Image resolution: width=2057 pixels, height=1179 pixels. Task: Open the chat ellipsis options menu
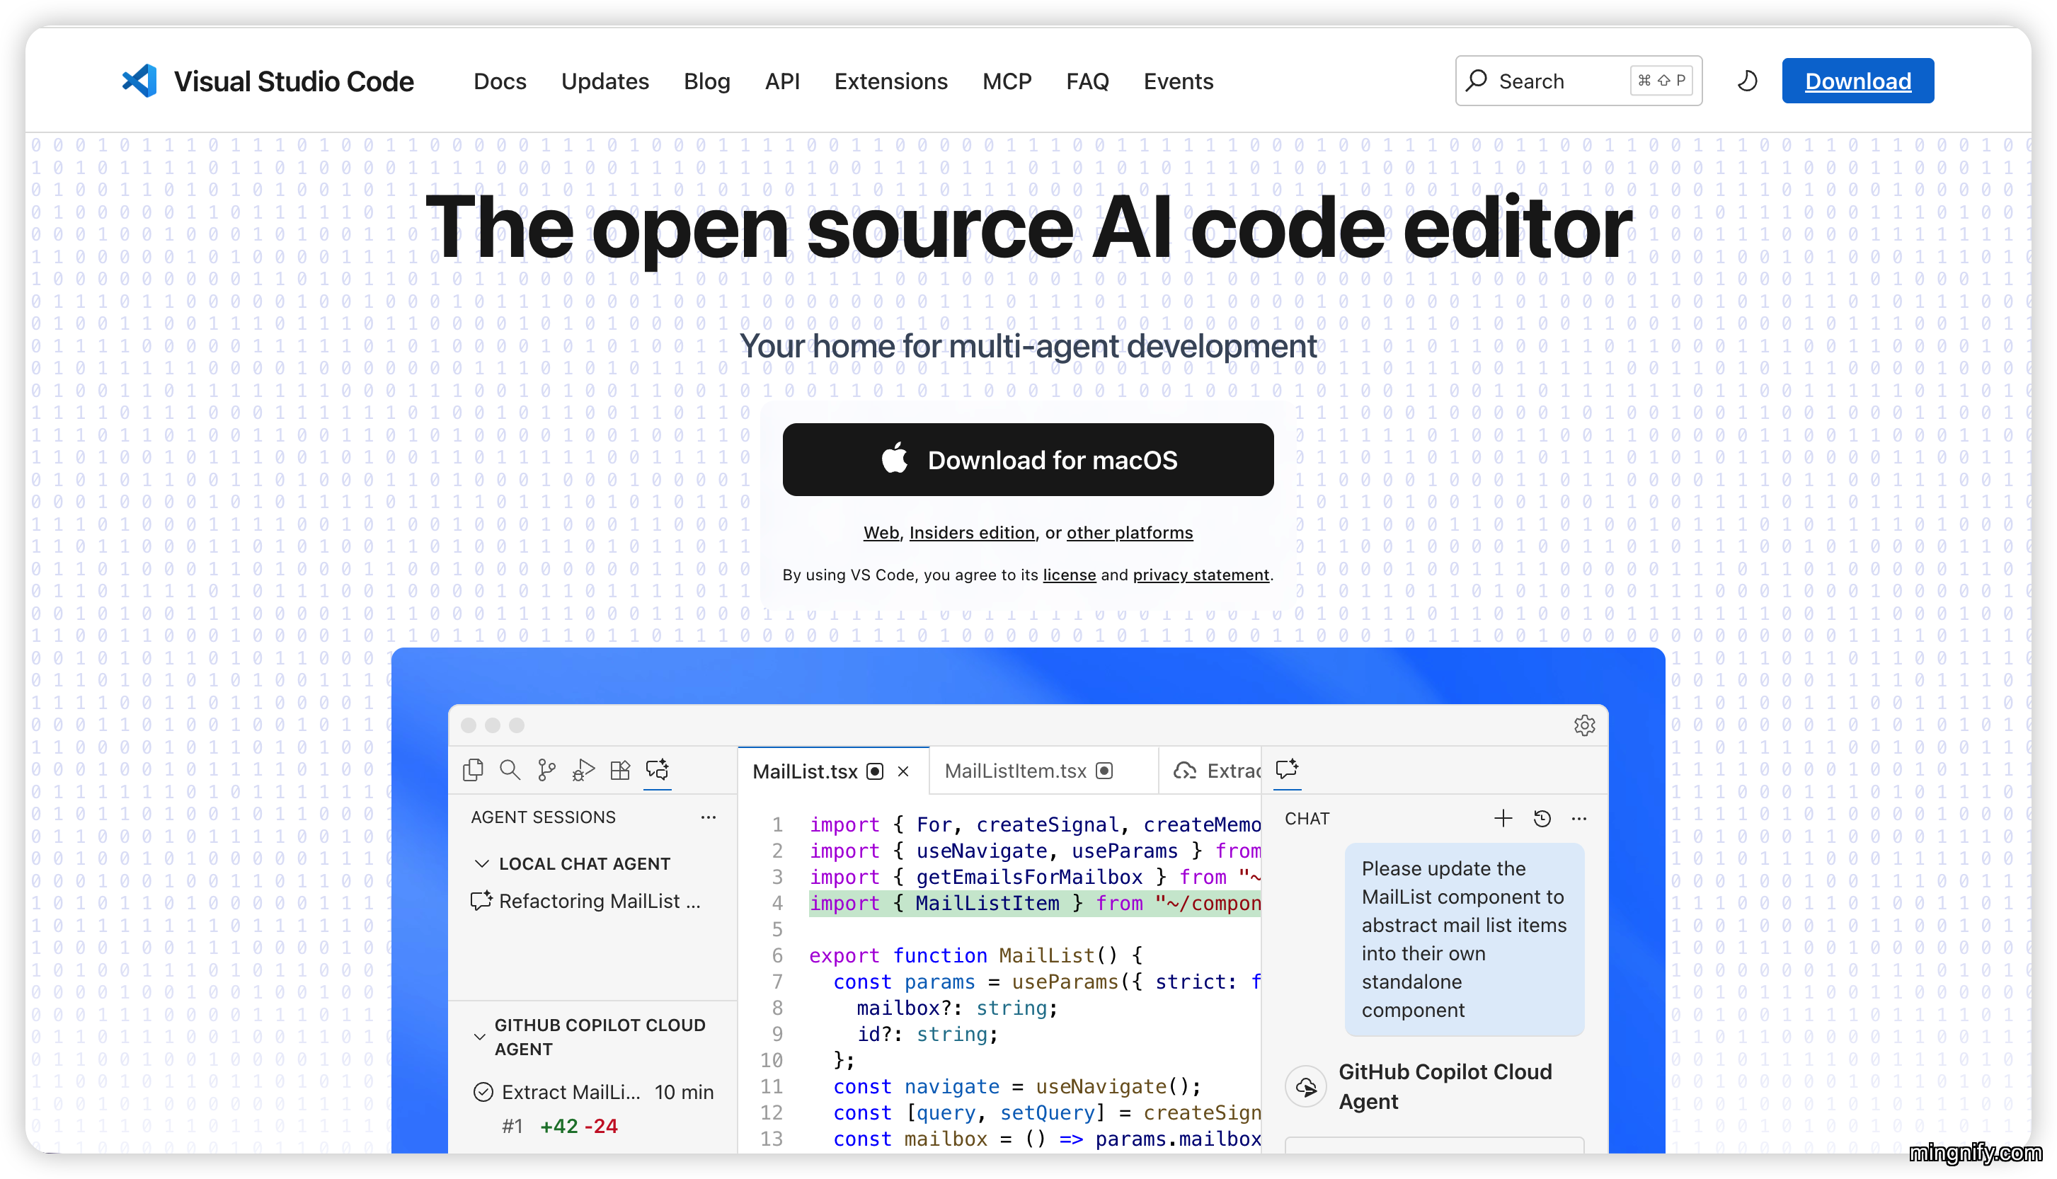click(1579, 819)
